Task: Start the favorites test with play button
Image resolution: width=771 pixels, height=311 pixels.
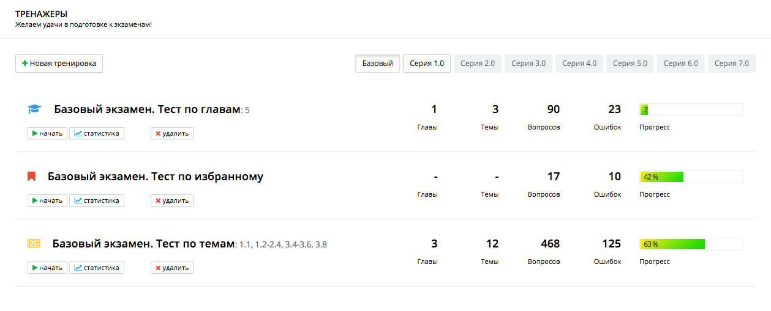Action: 47,200
